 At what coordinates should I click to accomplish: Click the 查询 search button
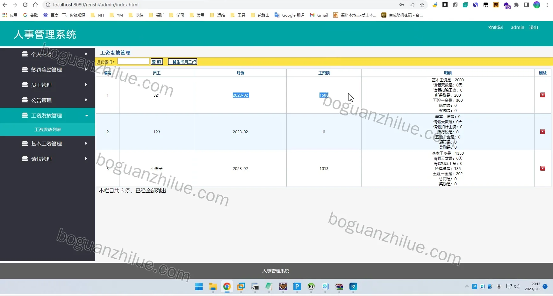(x=157, y=62)
